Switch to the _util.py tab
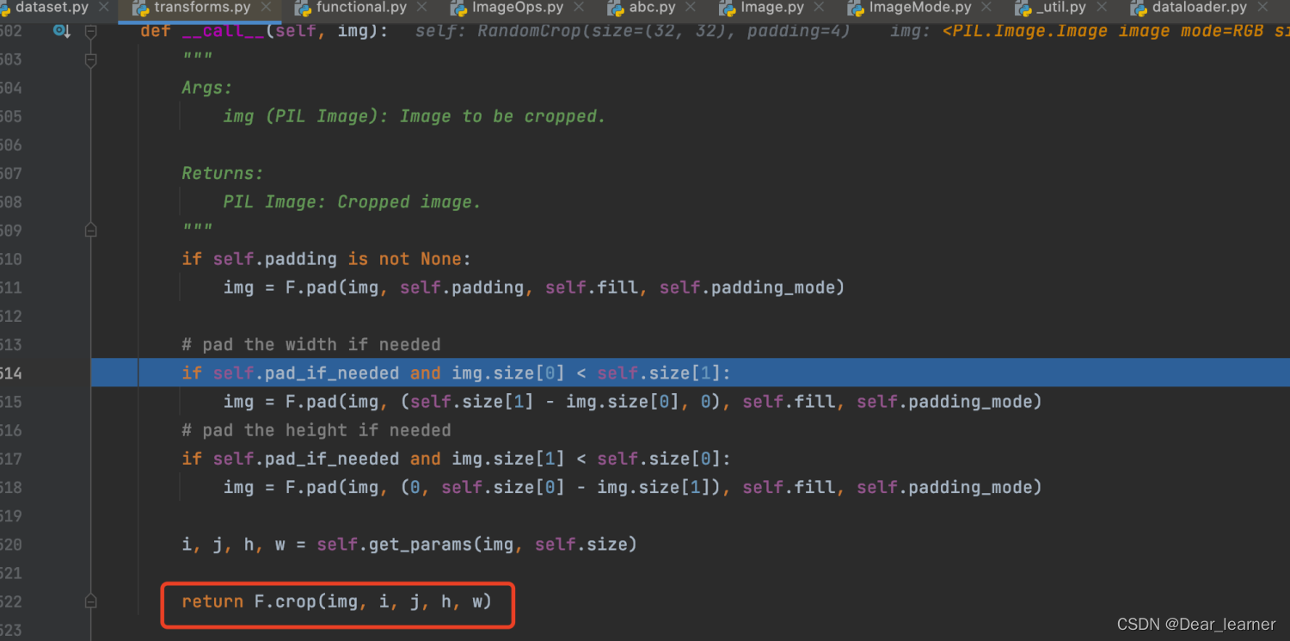The image size is (1290, 641). tap(1061, 8)
